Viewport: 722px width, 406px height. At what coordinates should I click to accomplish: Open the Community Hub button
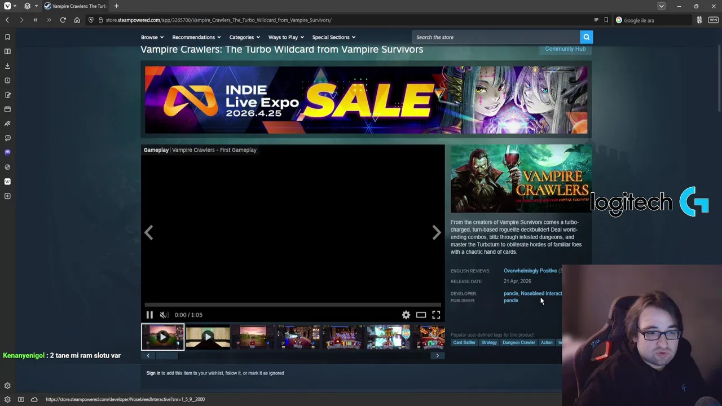pyautogui.click(x=565, y=49)
